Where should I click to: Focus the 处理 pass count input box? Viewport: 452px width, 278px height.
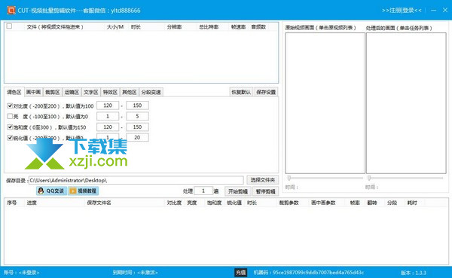coord(203,191)
